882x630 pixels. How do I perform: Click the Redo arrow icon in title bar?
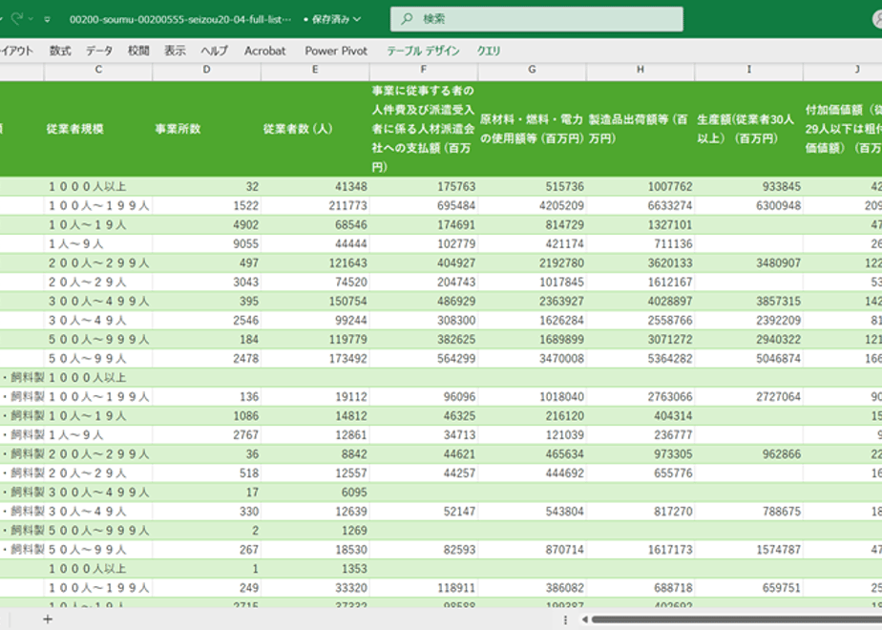[x=17, y=19]
